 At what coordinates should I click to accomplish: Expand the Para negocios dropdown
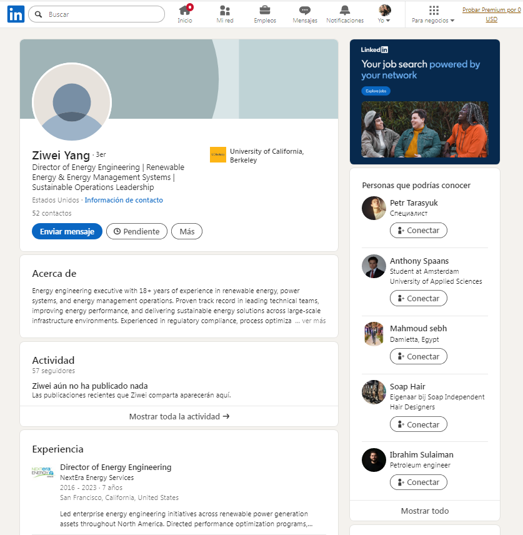click(433, 21)
